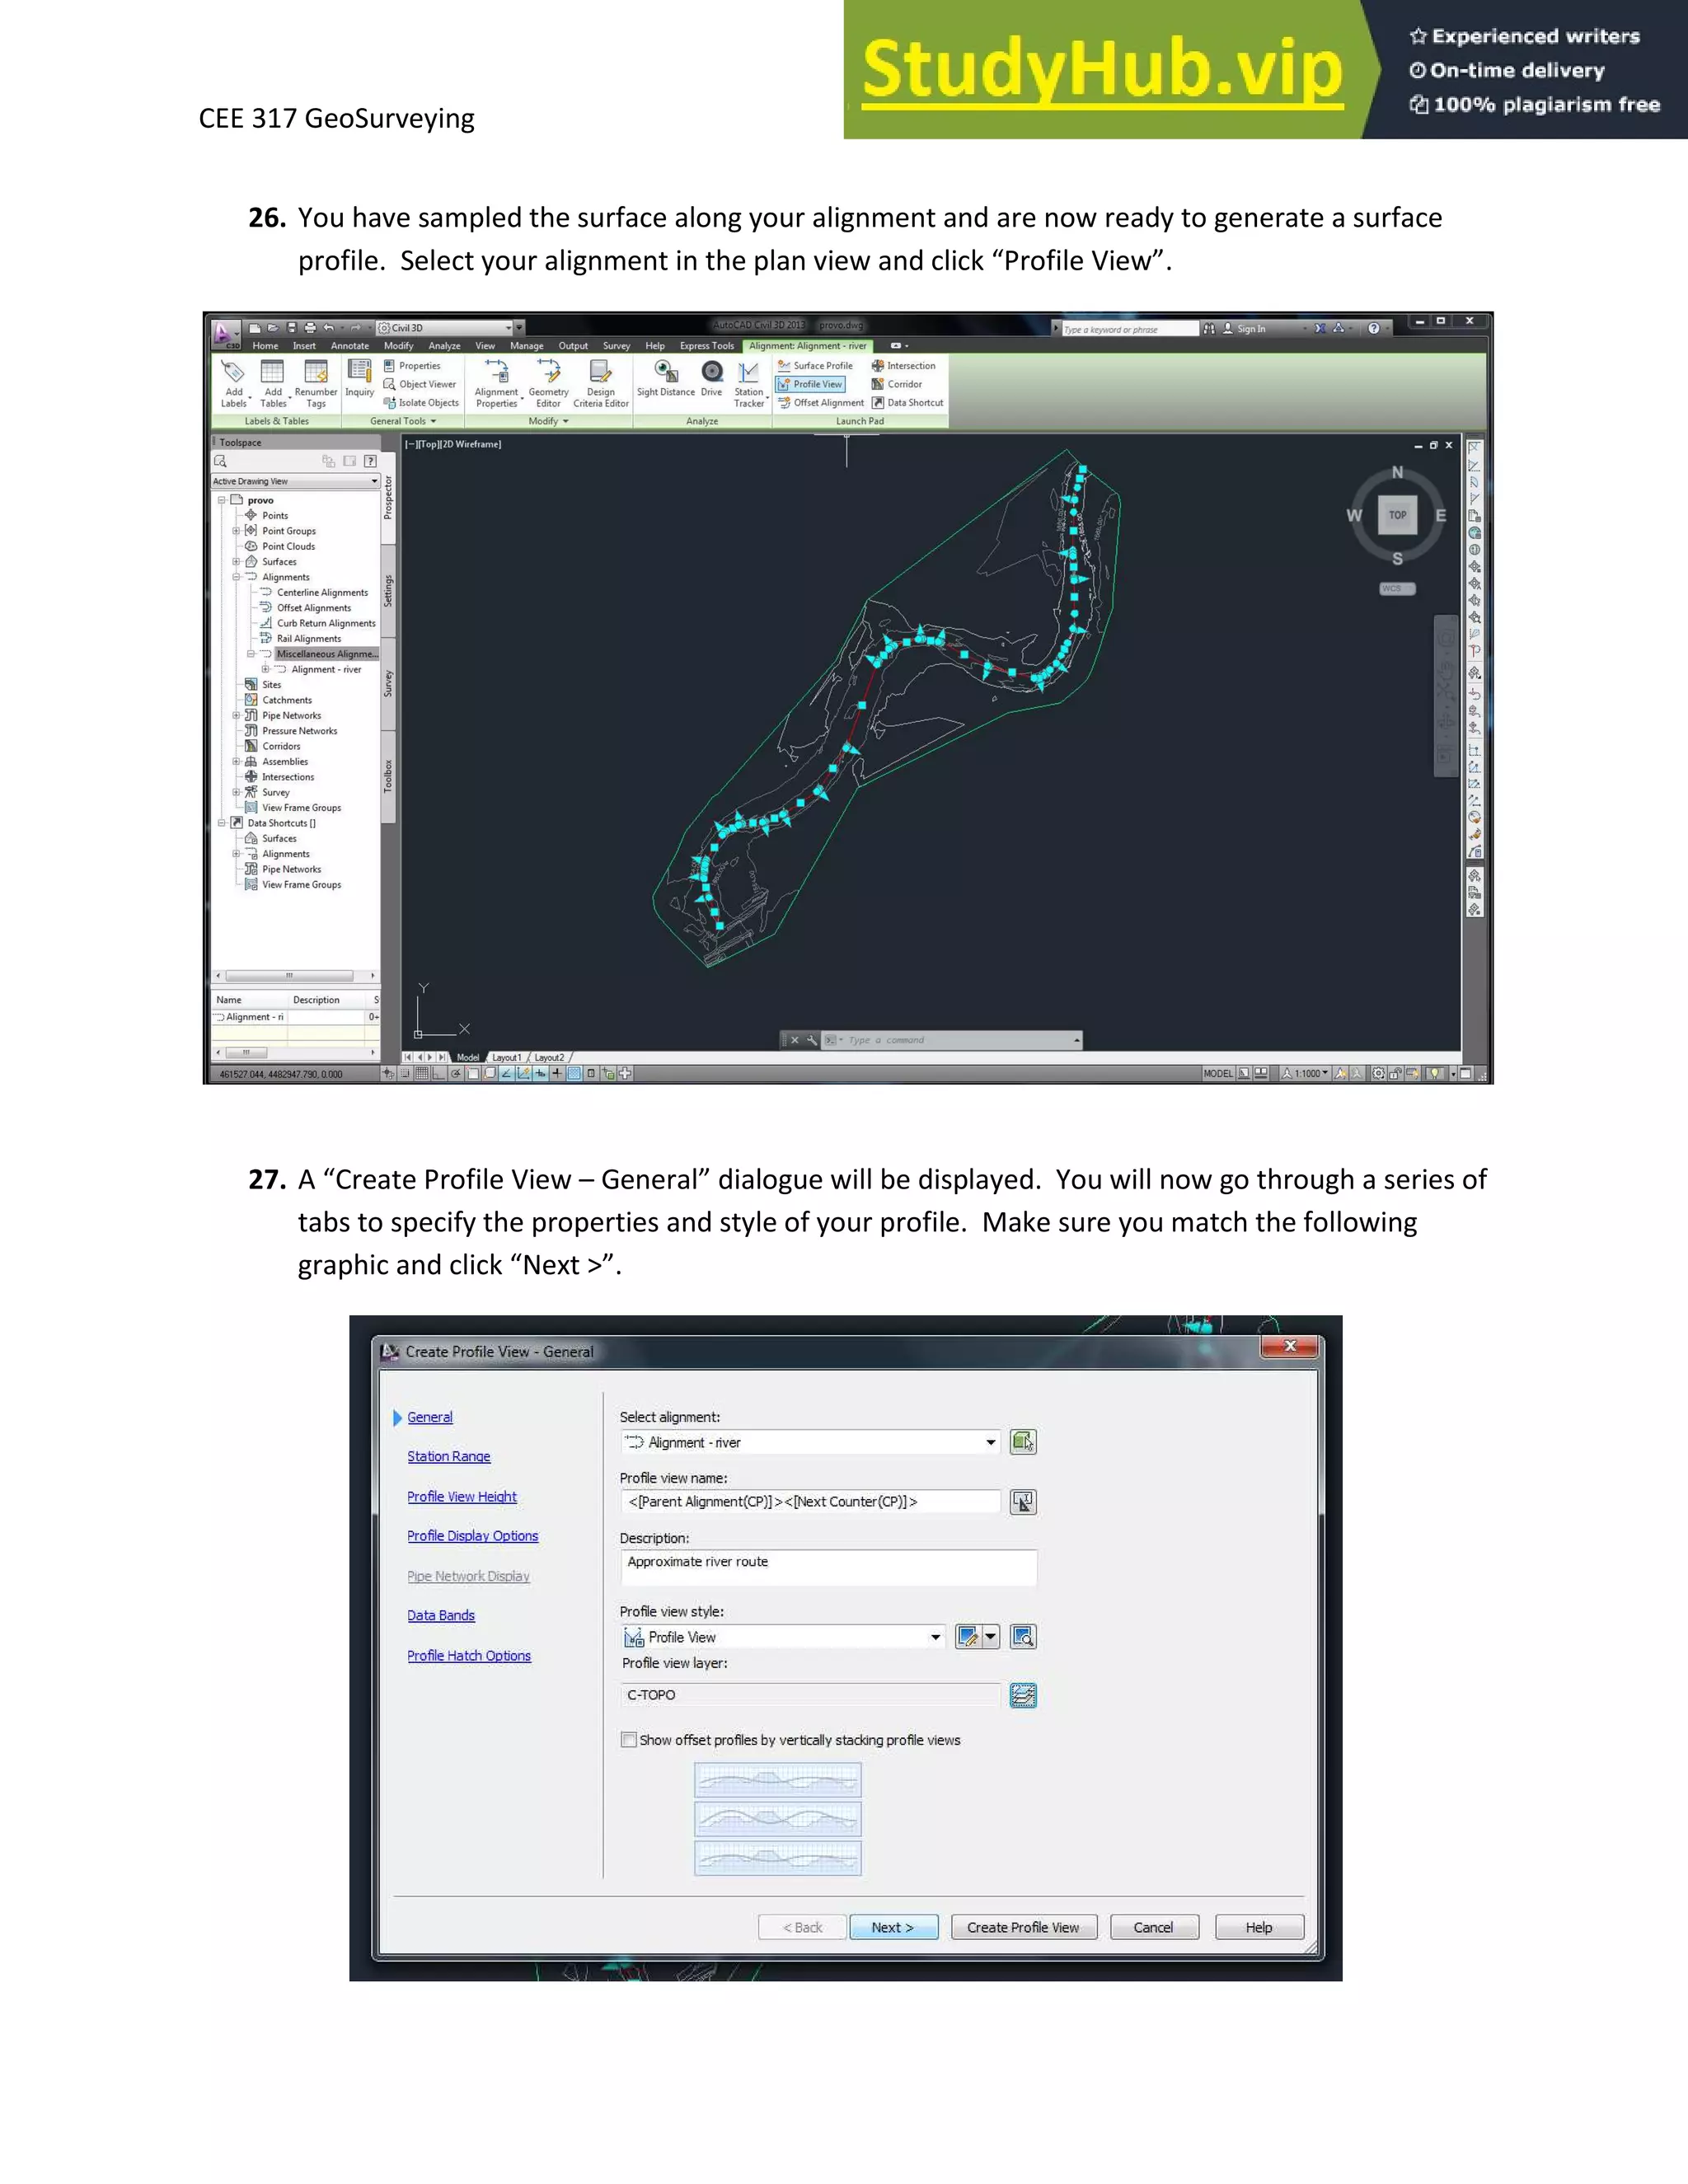This screenshot has width=1688, height=2184.
Task: Open the Active Drawing View dropdown
Action: [x=296, y=482]
